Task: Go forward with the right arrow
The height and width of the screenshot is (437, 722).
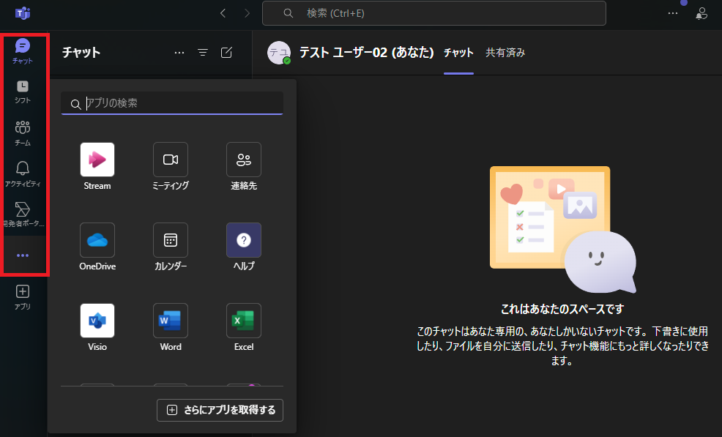Action: click(x=248, y=13)
